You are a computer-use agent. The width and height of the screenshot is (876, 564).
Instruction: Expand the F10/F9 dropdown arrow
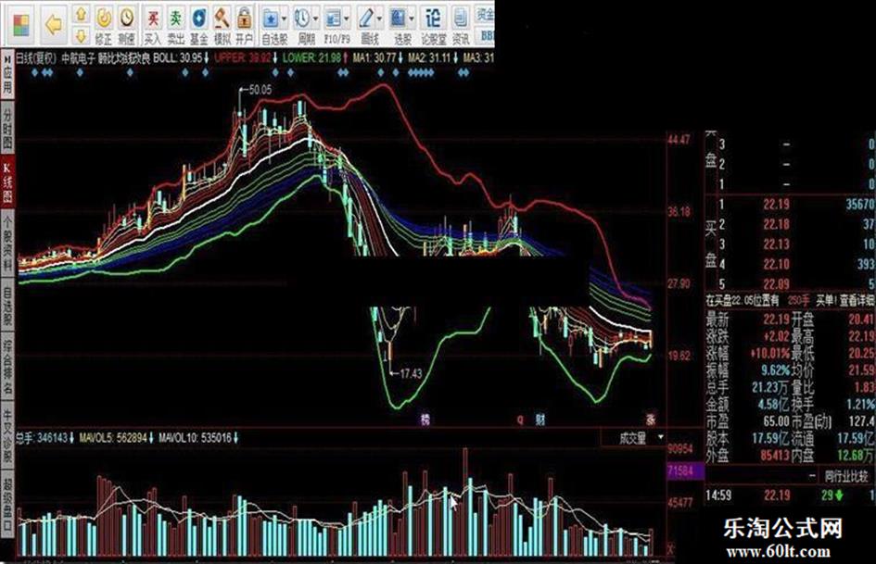point(347,19)
